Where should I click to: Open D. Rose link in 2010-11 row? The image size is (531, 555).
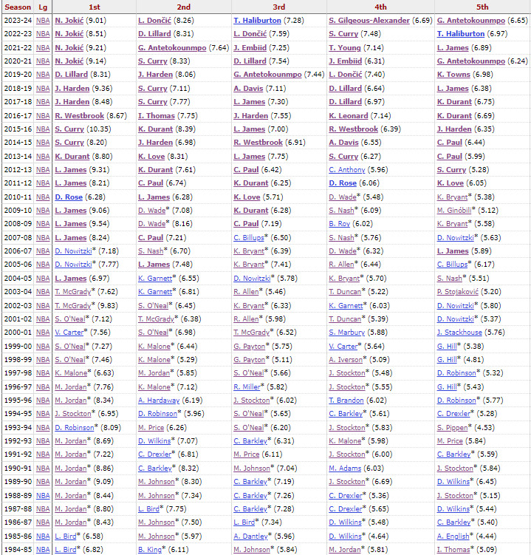click(x=69, y=197)
